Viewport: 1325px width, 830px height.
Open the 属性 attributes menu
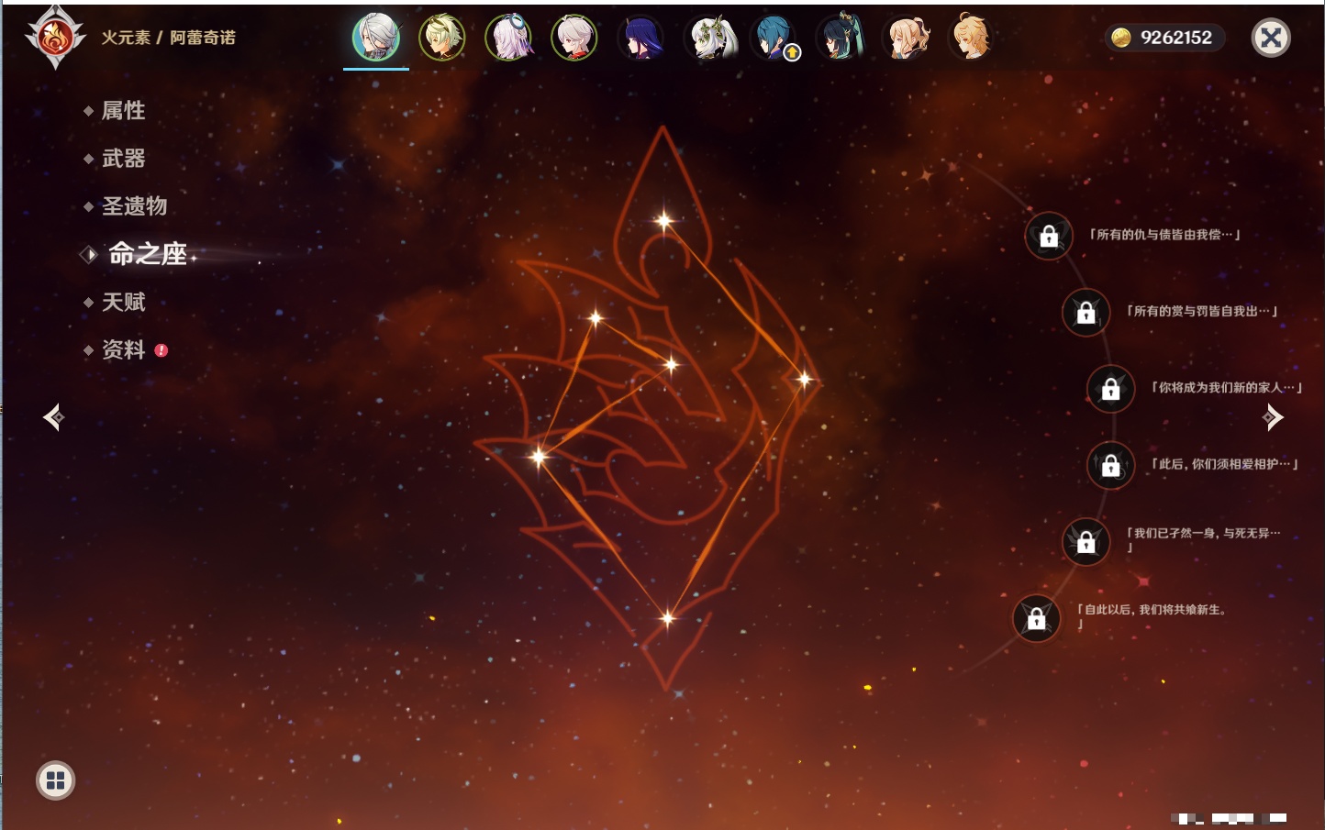123,111
